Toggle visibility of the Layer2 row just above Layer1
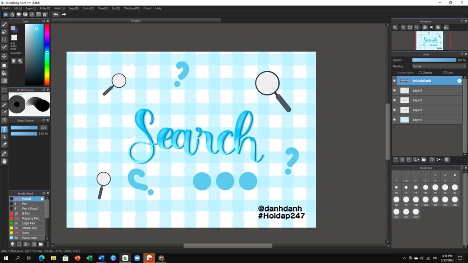The image size is (468, 263). (x=394, y=110)
